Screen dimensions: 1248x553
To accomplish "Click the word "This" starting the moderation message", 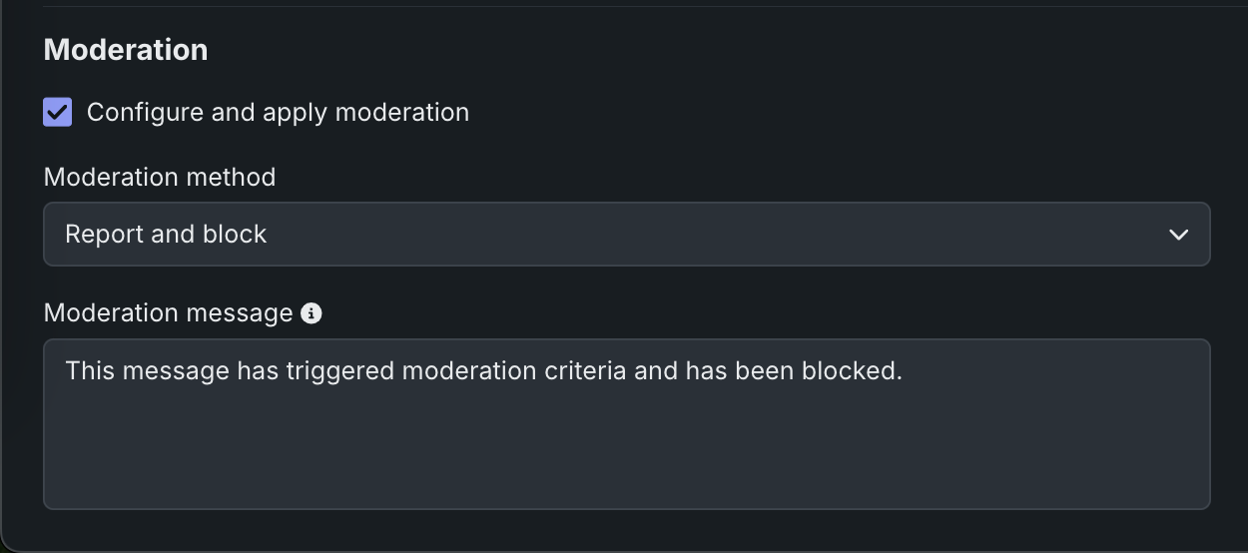I will (x=88, y=371).
